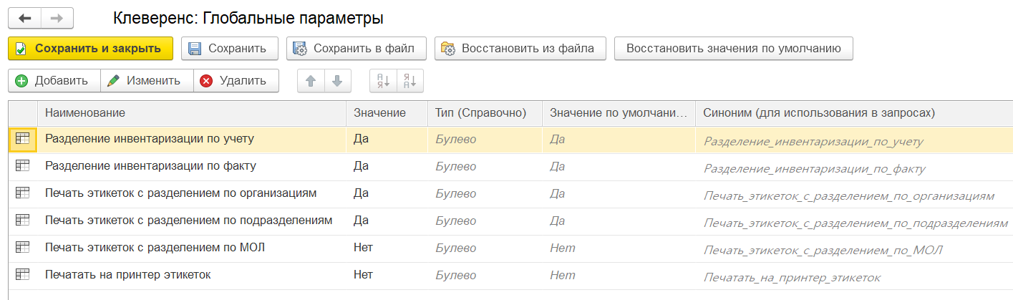Save parameters via Сохранить в файл
Screen dimensions: 1013x300
click(x=357, y=49)
